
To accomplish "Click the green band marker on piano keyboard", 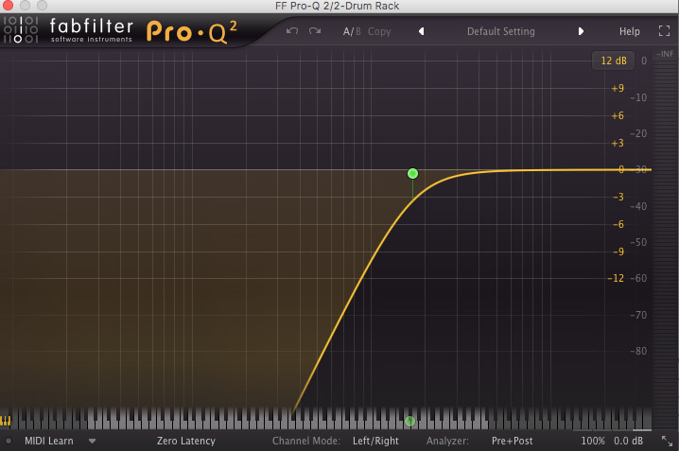I will coord(409,421).
